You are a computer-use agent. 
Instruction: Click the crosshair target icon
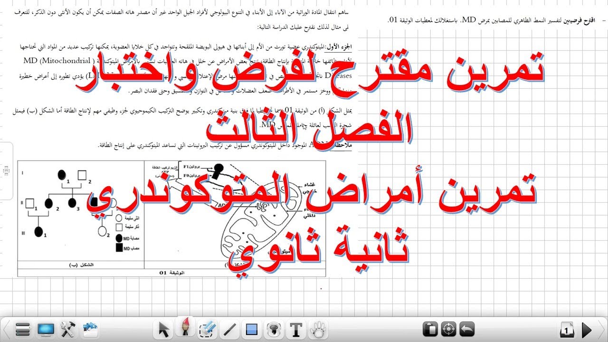(x=449, y=329)
